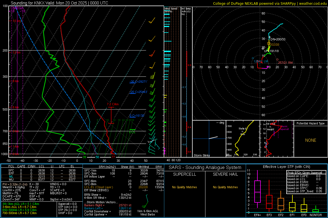Select the OMEGA label on the skew-T
Screen dimensions: 328x218
17,8
